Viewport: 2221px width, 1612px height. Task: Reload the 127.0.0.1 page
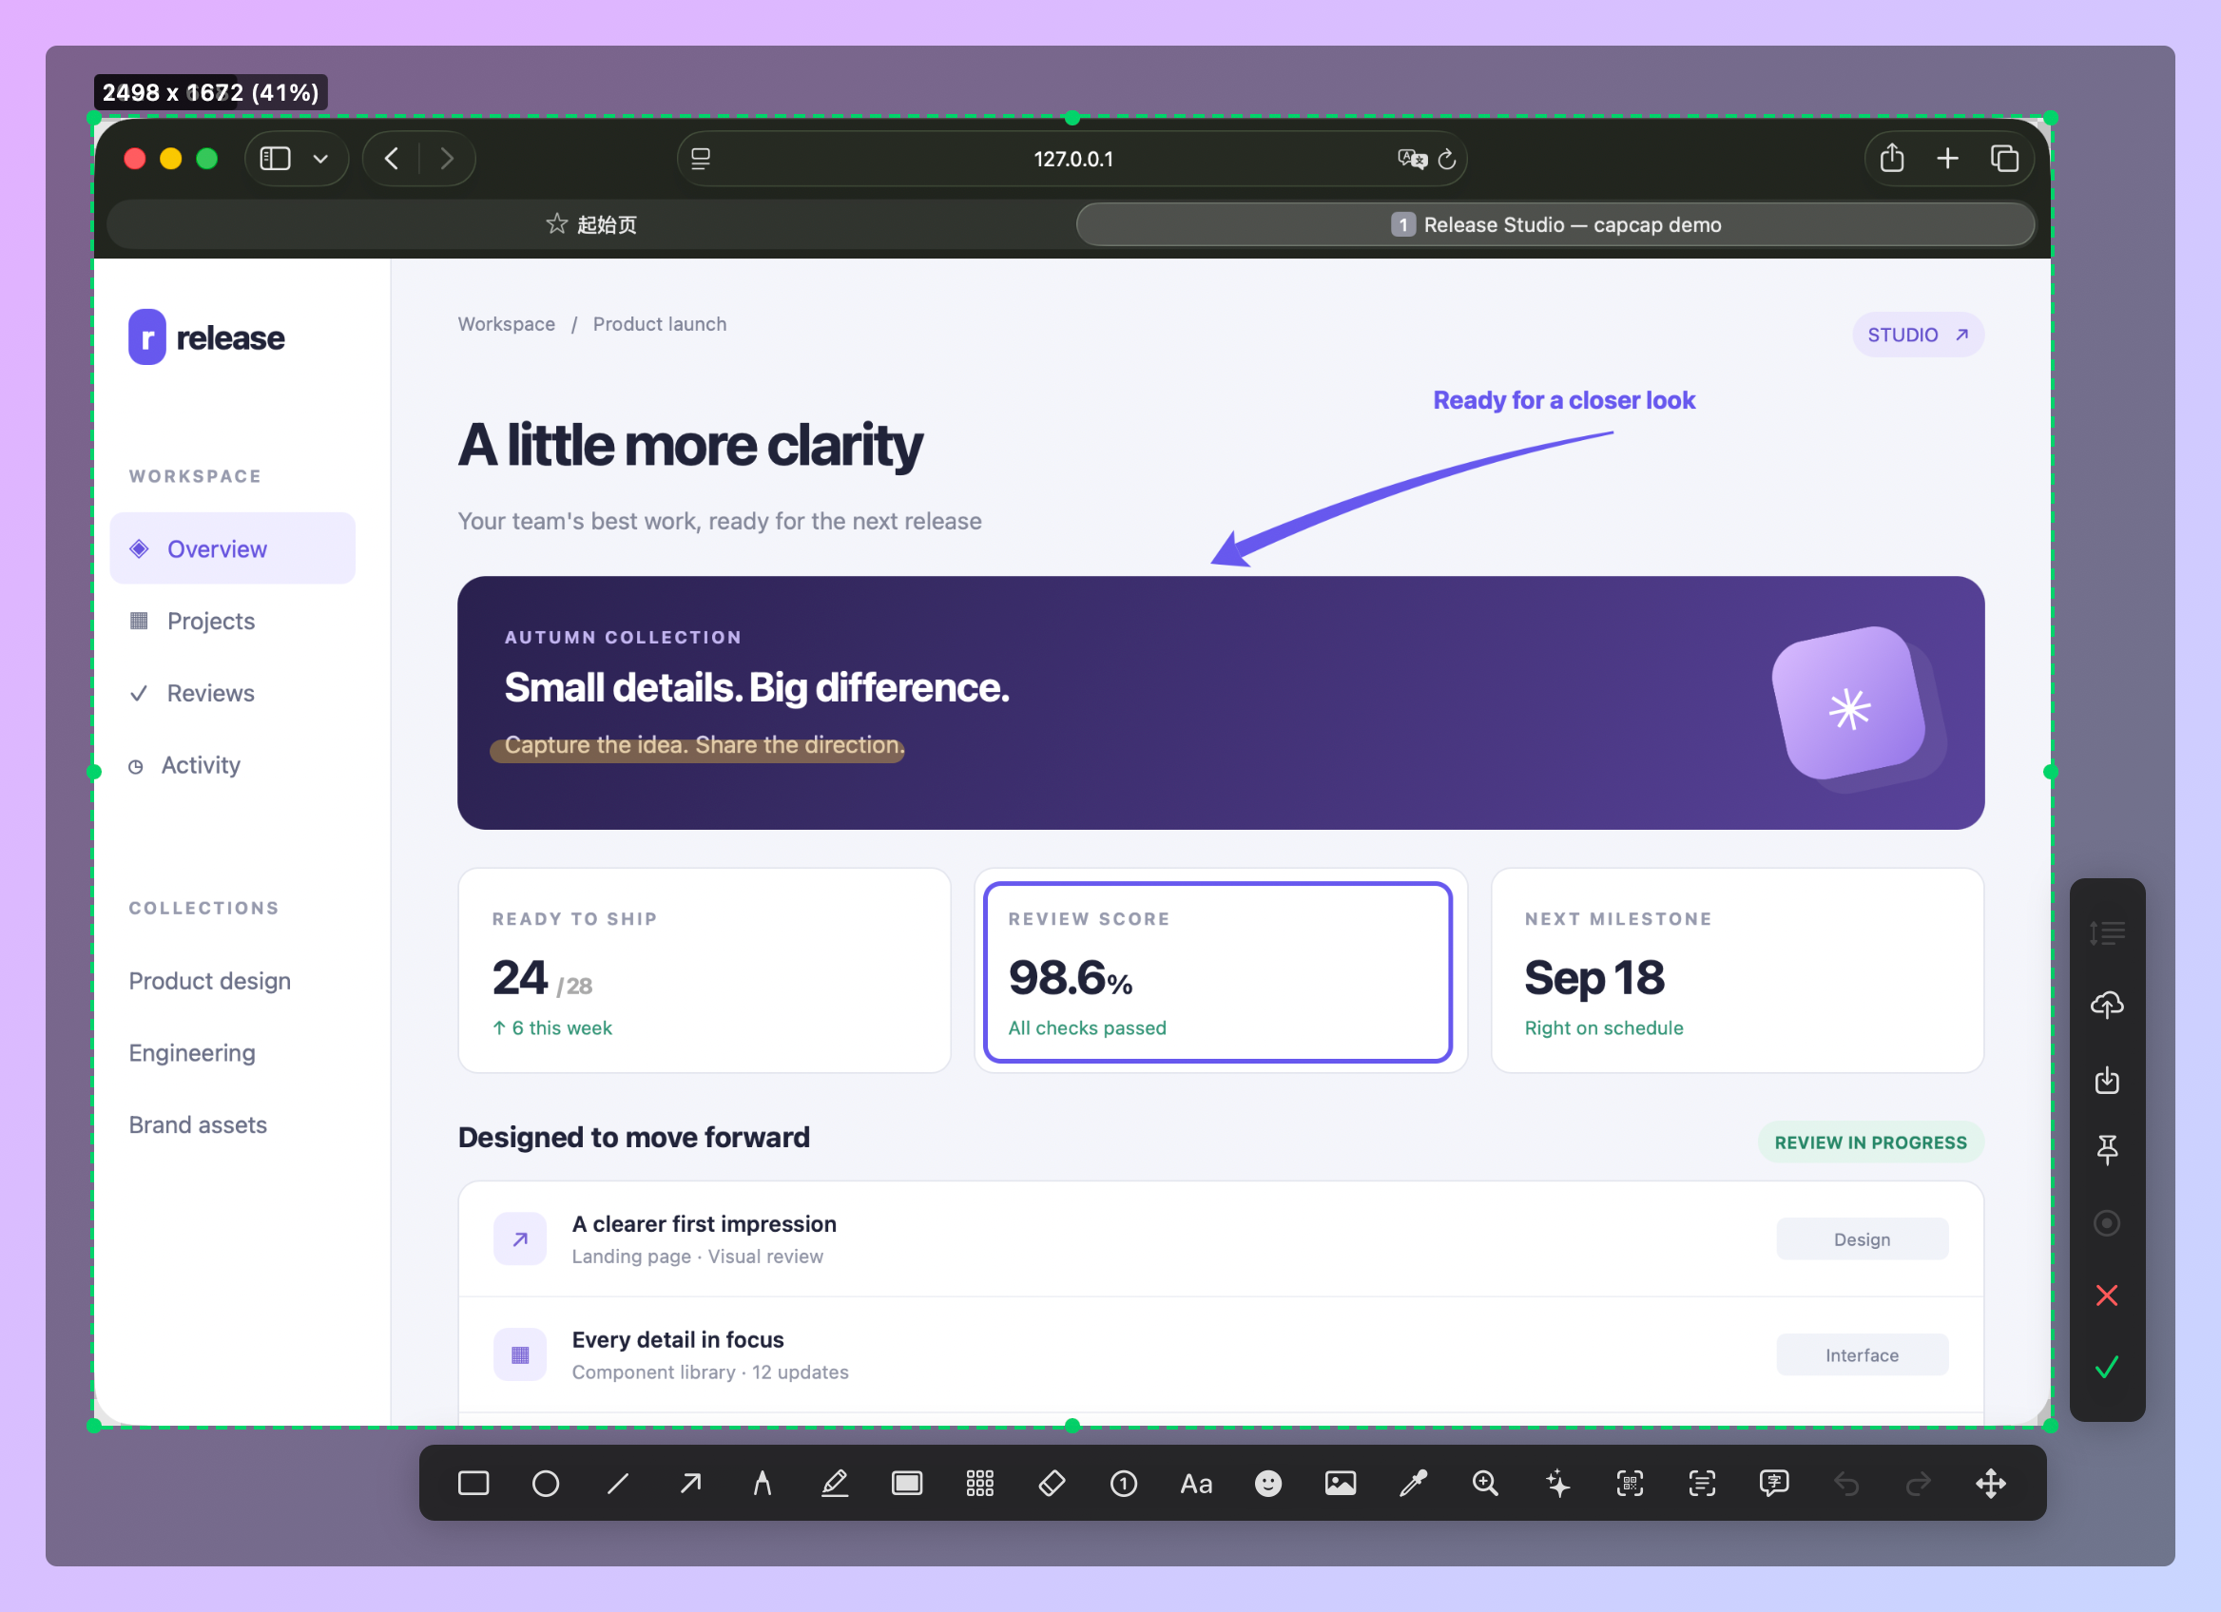1446,159
